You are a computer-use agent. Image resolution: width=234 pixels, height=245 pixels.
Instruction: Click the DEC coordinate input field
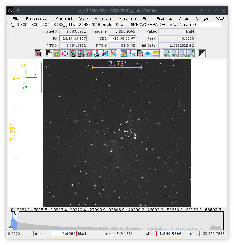tap(123, 38)
